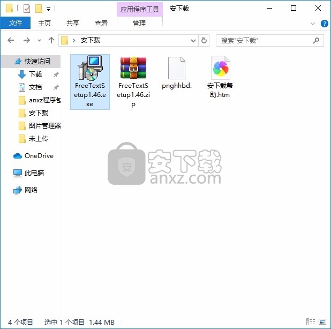The width and height of the screenshot is (331, 329).
Task: Open recent locations dropdown arrow
Action: (39, 40)
